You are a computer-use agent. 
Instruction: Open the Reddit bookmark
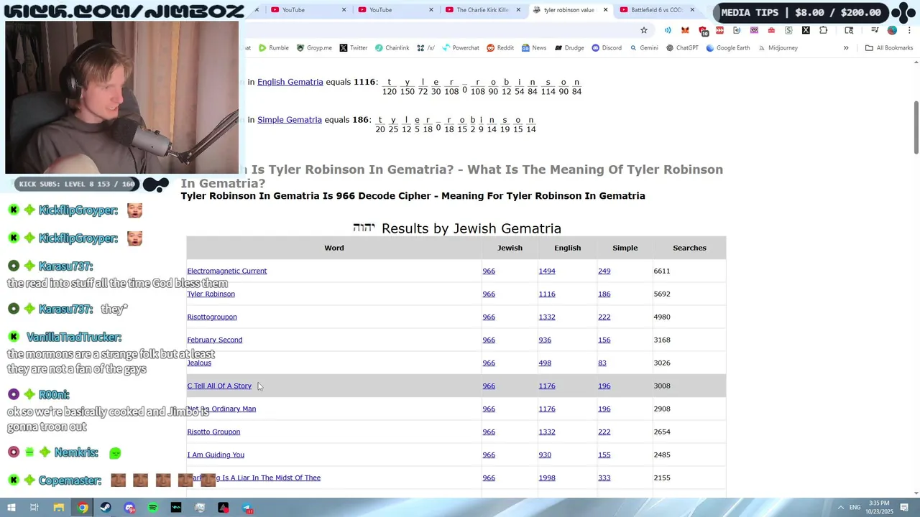(x=500, y=48)
